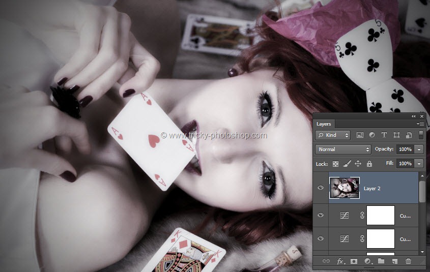The width and height of the screenshot is (430, 272).
Task: Toggle lock transparent pixels
Action: 335,164
